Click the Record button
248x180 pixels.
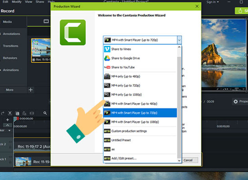[x=7, y=11]
